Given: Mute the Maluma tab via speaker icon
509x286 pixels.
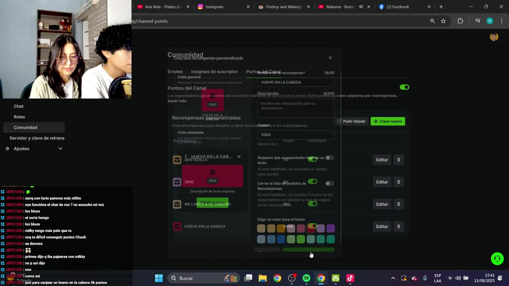Looking at the screenshot, I should [x=361, y=7].
